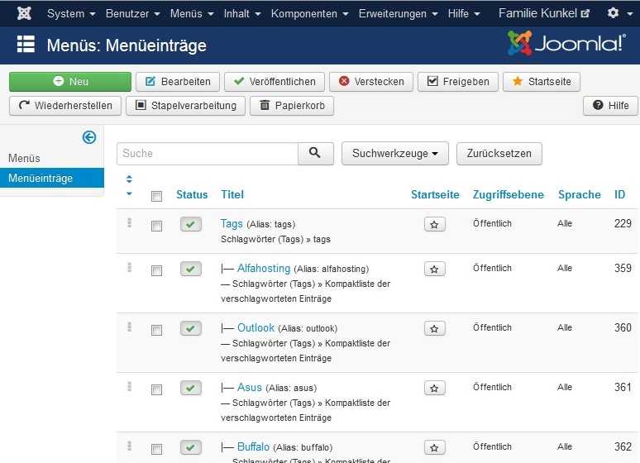Click into the Suche search field
Viewport: 640px width, 463px height.
pyautogui.click(x=207, y=153)
